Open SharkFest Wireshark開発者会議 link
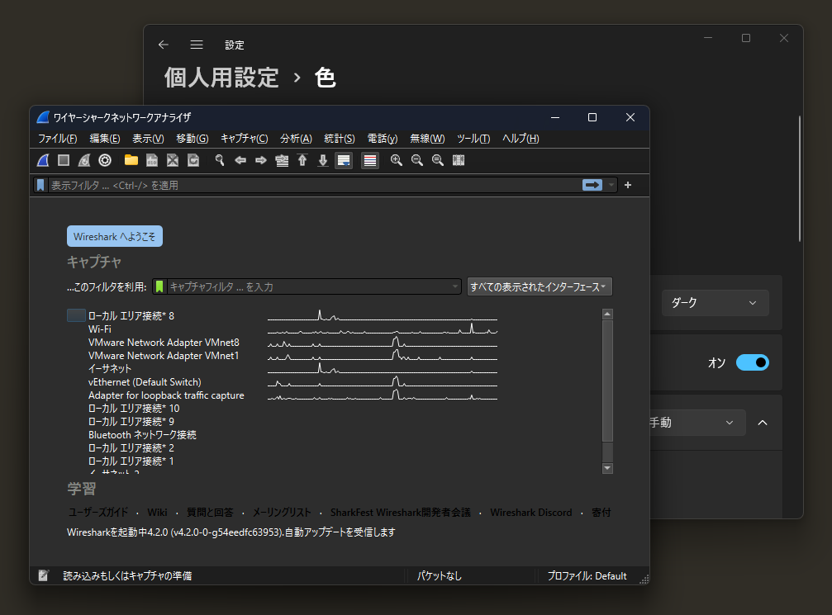832x615 pixels. tap(401, 512)
